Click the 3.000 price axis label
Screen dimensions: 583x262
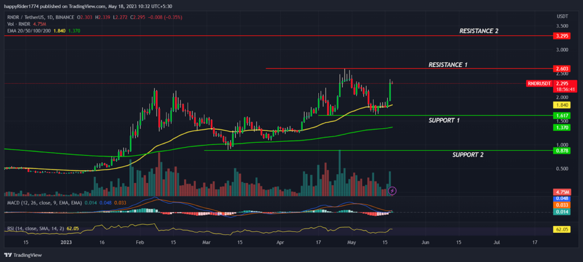562,50
